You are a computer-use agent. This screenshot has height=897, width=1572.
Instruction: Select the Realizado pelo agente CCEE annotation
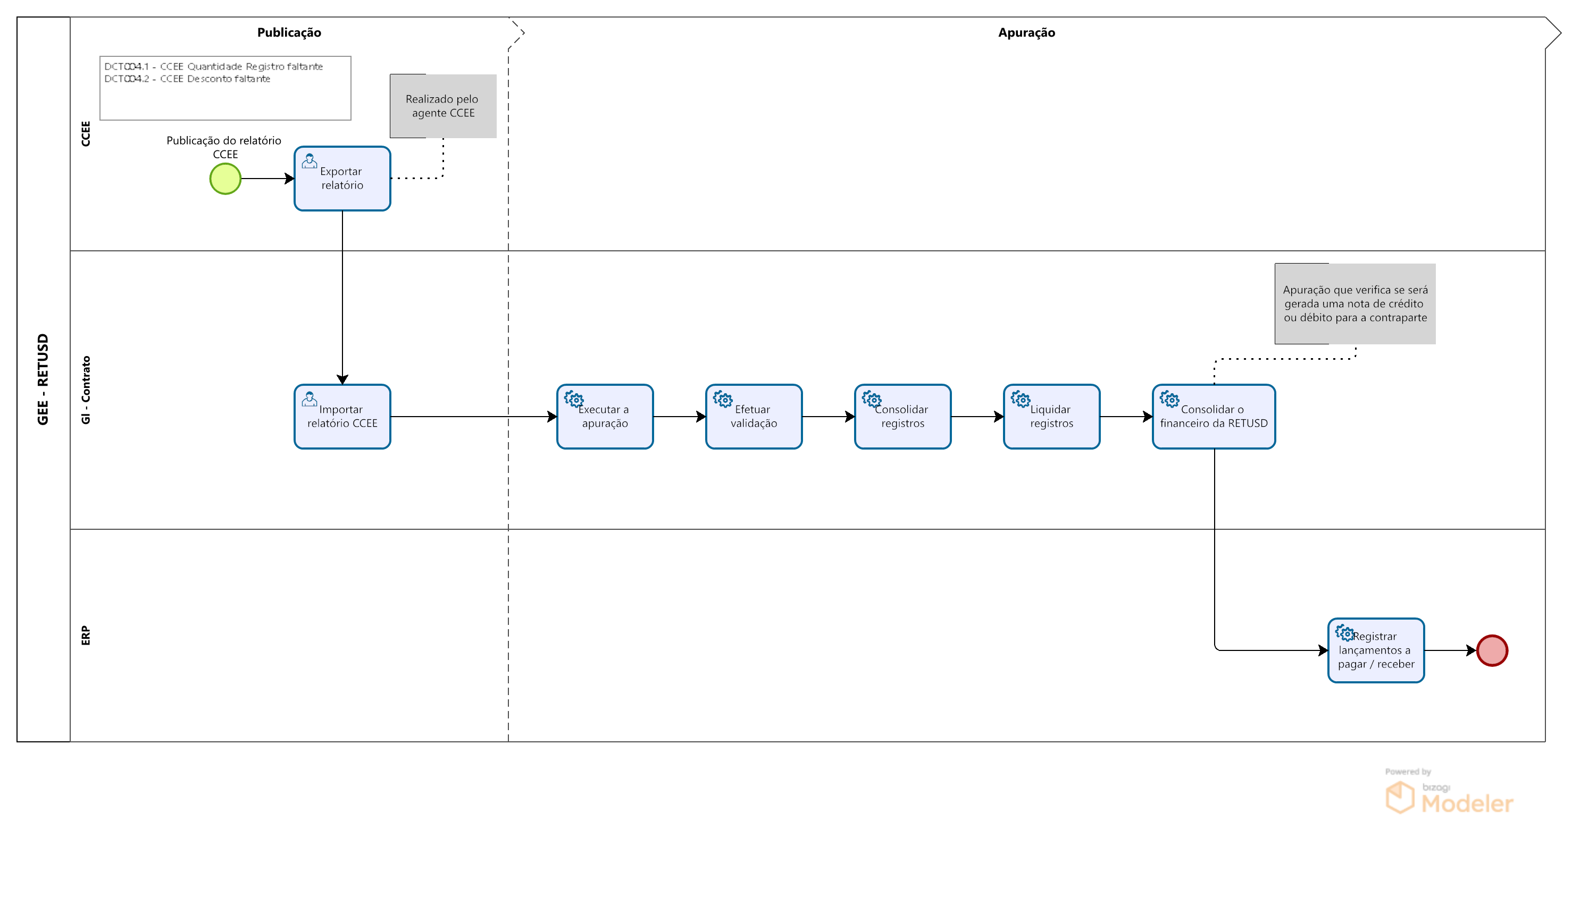pos(442,106)
